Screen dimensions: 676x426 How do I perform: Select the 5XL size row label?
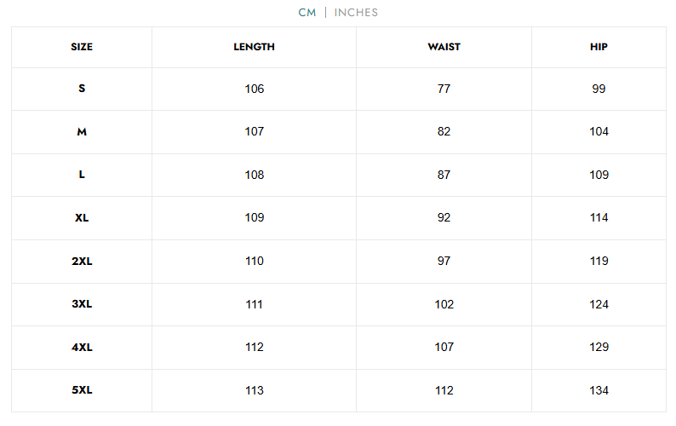point(82,390)
